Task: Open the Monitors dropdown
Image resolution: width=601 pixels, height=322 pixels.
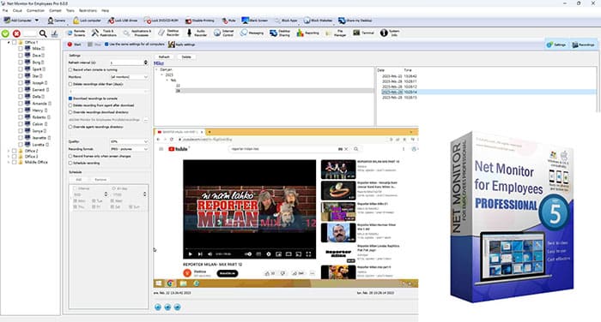Action: [x=129, y=77]
